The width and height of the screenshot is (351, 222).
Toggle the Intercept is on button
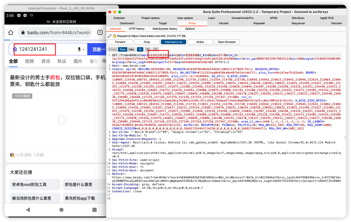[x=173, y=42]
